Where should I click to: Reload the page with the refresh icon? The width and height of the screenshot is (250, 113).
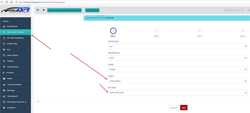[x=7, y=2]
